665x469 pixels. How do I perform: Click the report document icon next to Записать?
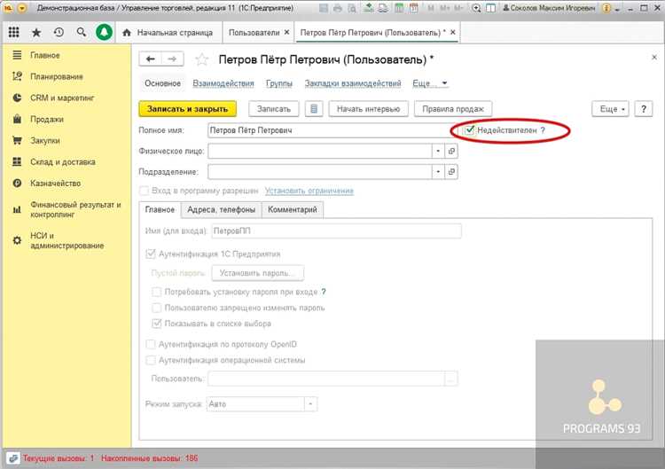coord(314,109)
